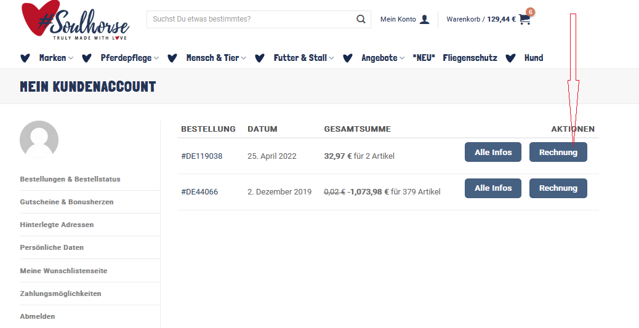
Task: Open the shopping cart icon
Action: pyautogui.click(x=524, y=19)
